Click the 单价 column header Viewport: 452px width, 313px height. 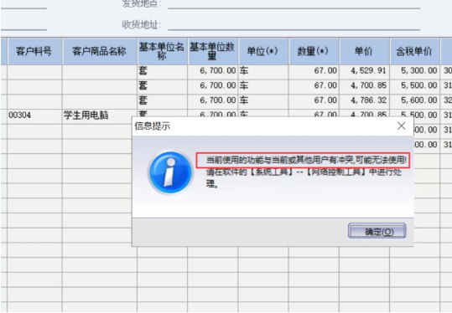(x=364, y=51)
